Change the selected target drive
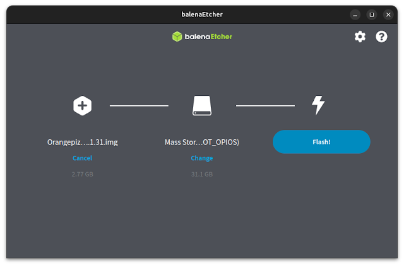The width and height of the screenshot is (404, 266). pyautogui.click(x=202, y=158)
